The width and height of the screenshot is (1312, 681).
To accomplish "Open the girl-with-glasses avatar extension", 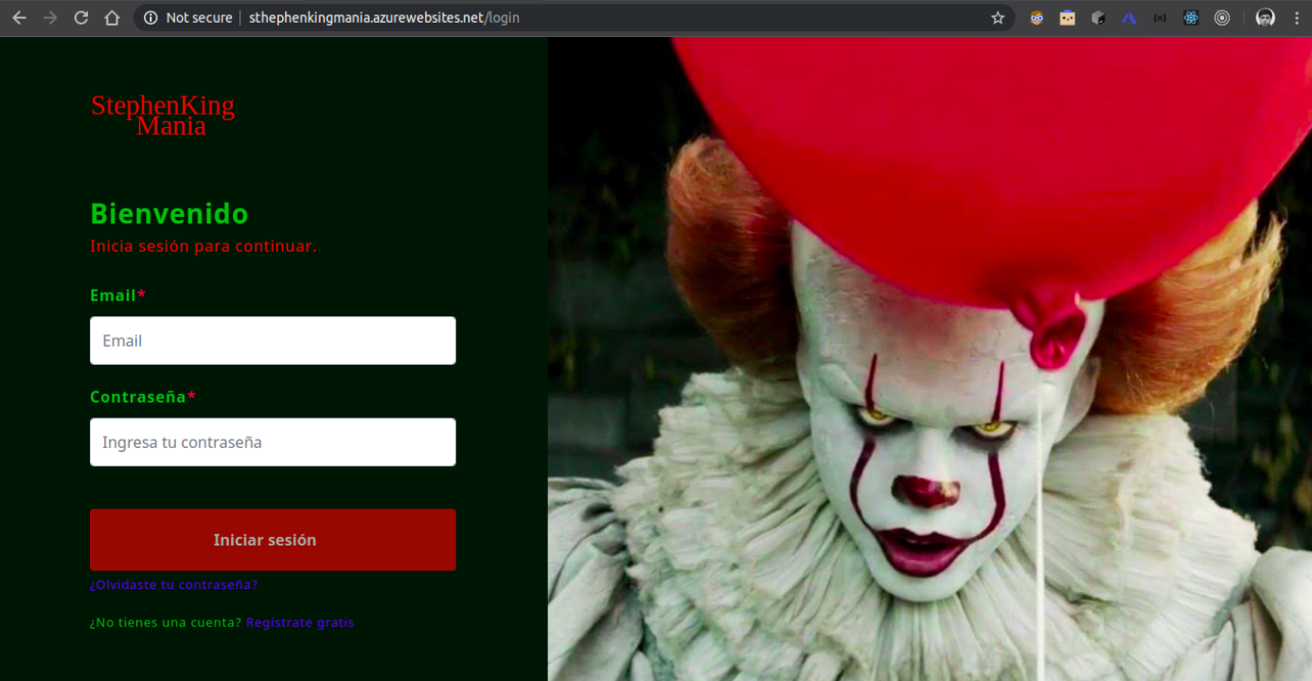I will [1037, 18].
